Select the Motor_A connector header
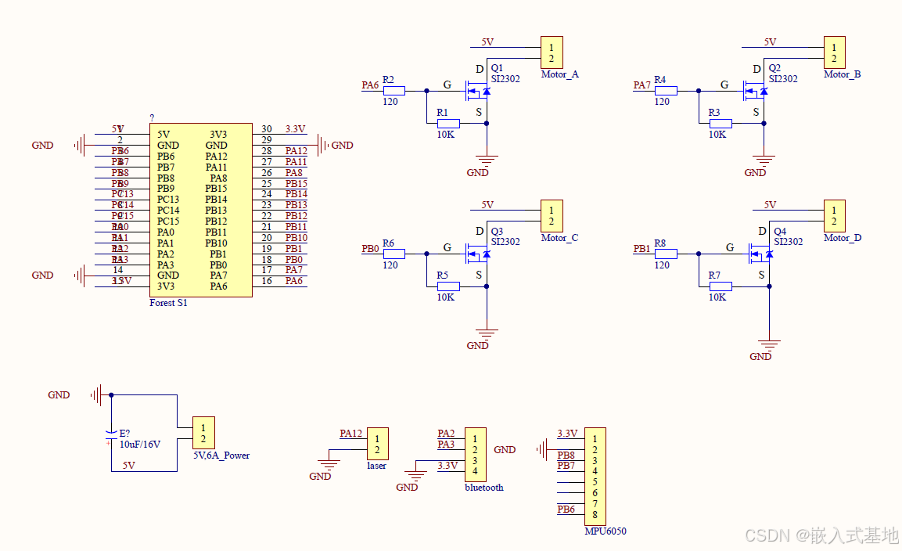This screenshot has height=551, width=902. (552, 53)
